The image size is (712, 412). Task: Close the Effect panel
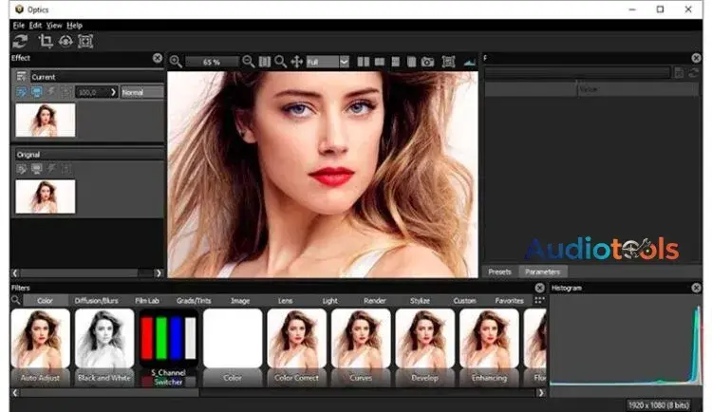158,58
